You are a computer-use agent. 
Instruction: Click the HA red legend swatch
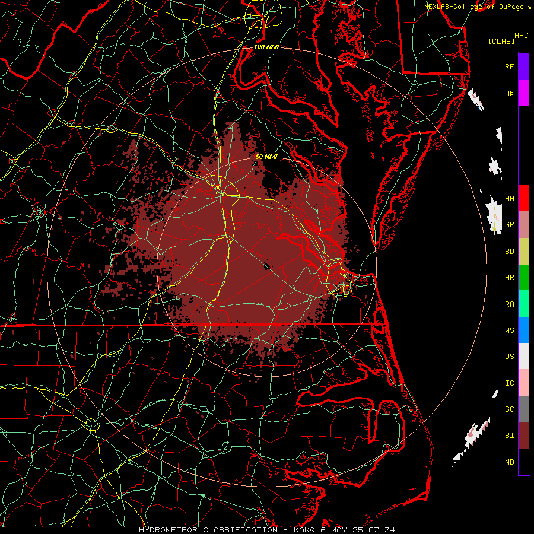(x=524, y=198)
